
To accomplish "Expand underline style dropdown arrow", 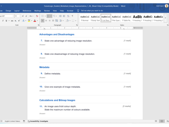I will [9, 21].
